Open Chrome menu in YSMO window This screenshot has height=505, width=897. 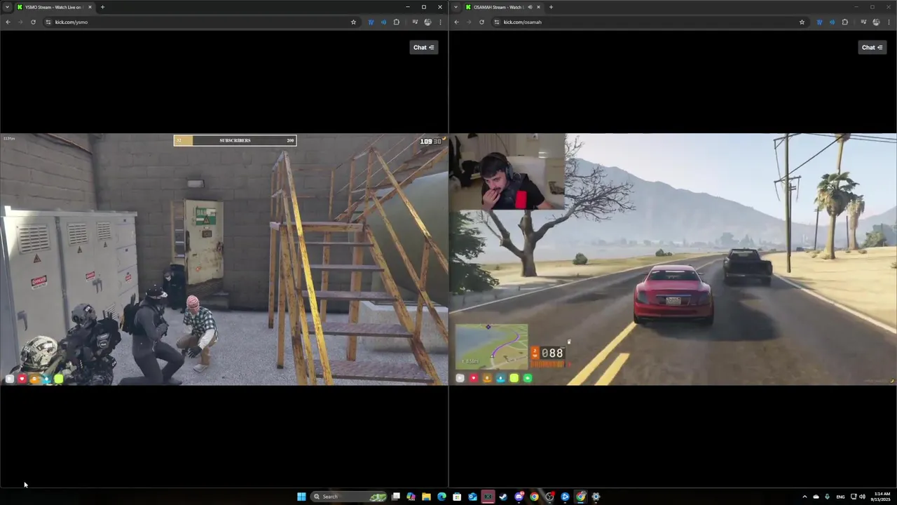(x=440, y=22)
